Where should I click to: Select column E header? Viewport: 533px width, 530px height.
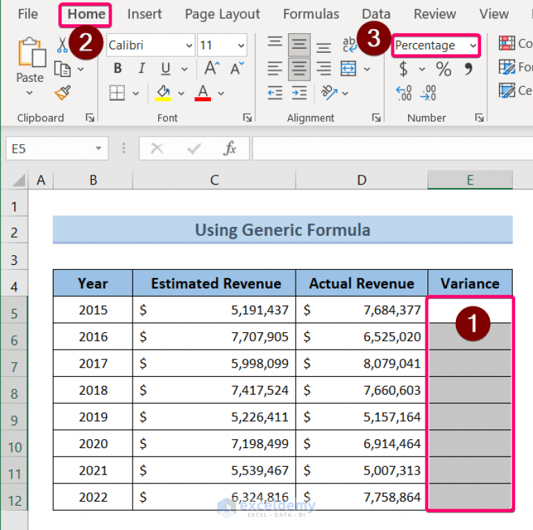pyautogui.click(x=470, y=180)
